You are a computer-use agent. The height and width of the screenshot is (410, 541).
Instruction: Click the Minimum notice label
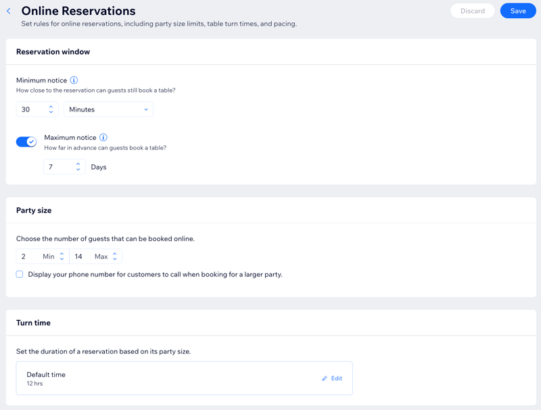[41, 80]
